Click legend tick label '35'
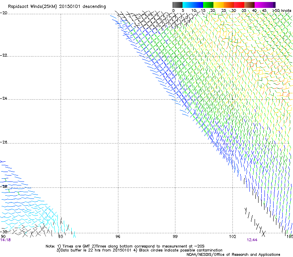This screenshot has width=293, height=257. point(244,11)
